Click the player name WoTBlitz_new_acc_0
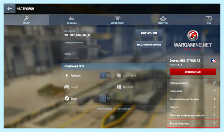This screenshot has width=224, height=132. point(77,35)
